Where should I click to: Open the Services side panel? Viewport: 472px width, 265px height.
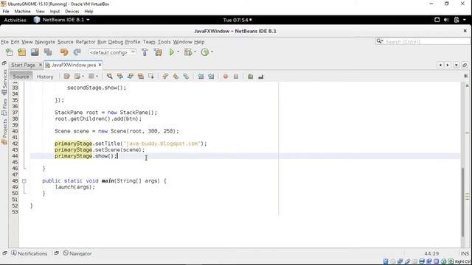pyautogui.click(x=4, y=82)
